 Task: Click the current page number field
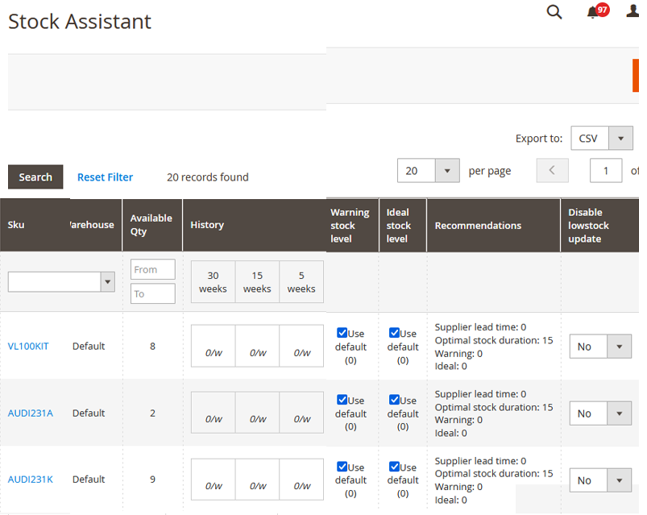(606, 171)
